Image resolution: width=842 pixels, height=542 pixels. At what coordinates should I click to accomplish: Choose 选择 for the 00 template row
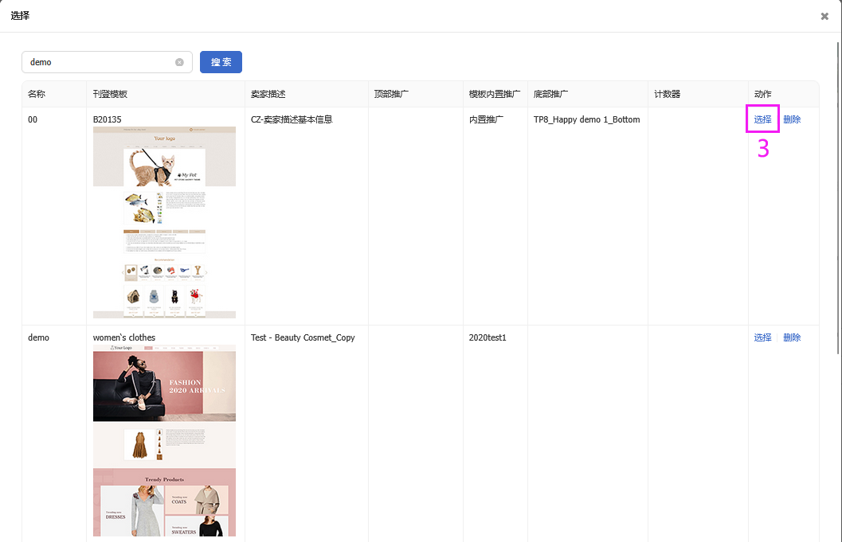coord(762,119)
